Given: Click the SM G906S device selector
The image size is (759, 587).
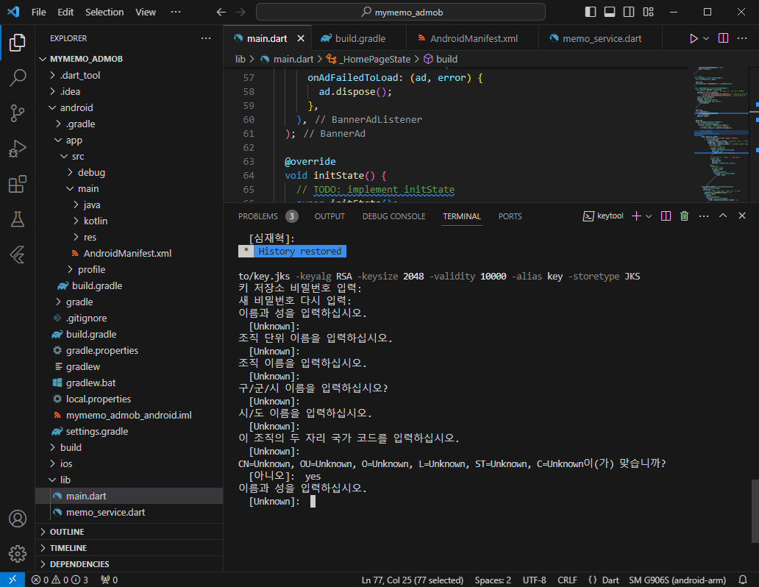Looking at the screenshot, I should point(677,580).
